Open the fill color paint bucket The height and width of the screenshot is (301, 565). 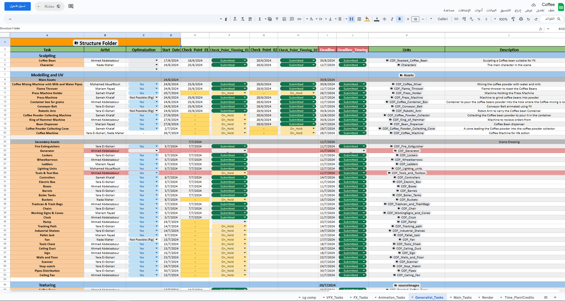point(367,19)
